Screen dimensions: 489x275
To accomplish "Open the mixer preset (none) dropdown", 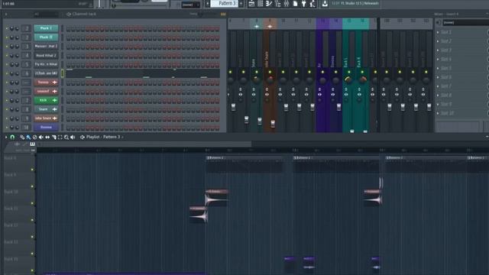I will pyautogui.click(x=465, y=22).
